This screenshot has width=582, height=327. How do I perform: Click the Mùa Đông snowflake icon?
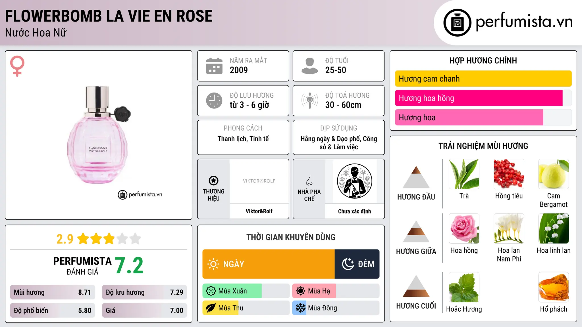click(301, 308)
